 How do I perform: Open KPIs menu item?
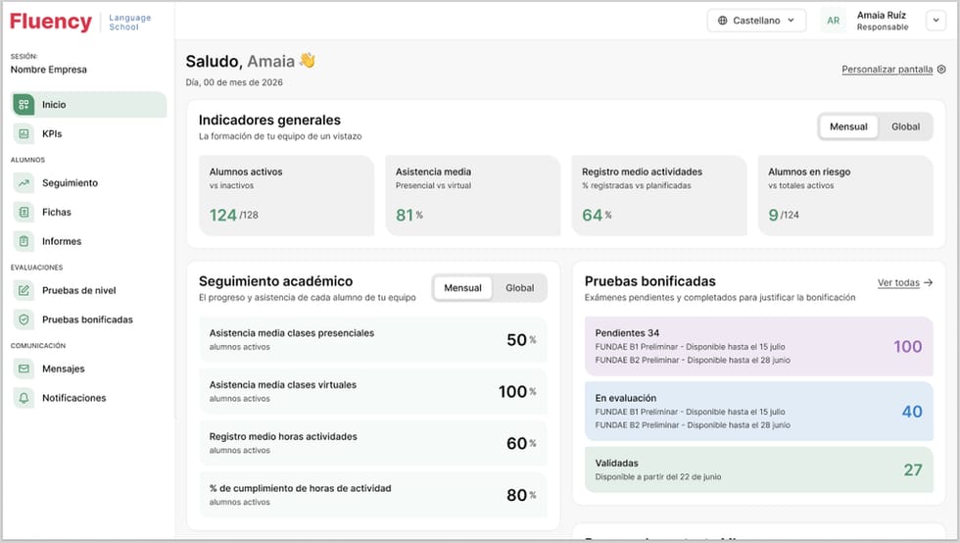pyautogui.click(x=89, y=133)
